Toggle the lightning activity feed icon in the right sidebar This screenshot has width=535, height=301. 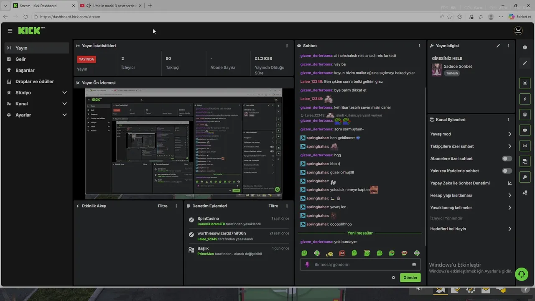(525, 99)
